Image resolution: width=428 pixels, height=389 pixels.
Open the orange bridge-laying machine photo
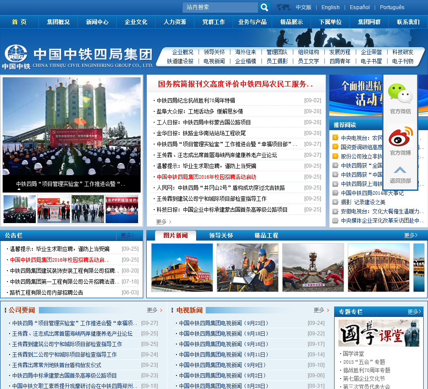click(x=182, y=268)
